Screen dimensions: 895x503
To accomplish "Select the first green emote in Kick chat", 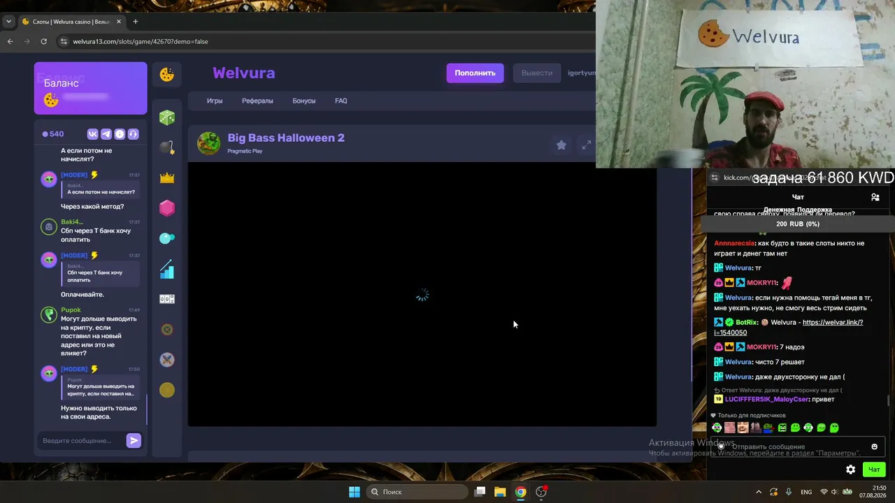I will 717,428.
